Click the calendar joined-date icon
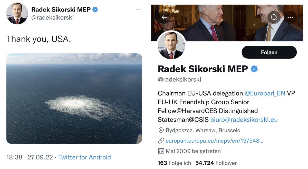This screenshot has height=169, width=308. point(161,151)
